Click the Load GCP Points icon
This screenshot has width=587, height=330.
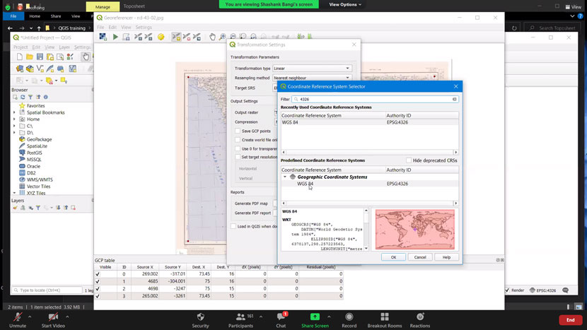[138, 37]
